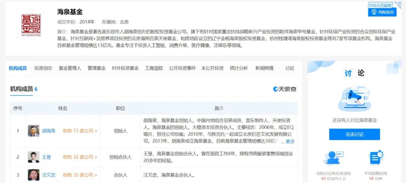
Task: Open 汪文忠's 他有 35 家公司 link
Action: [x=80, y=175]
